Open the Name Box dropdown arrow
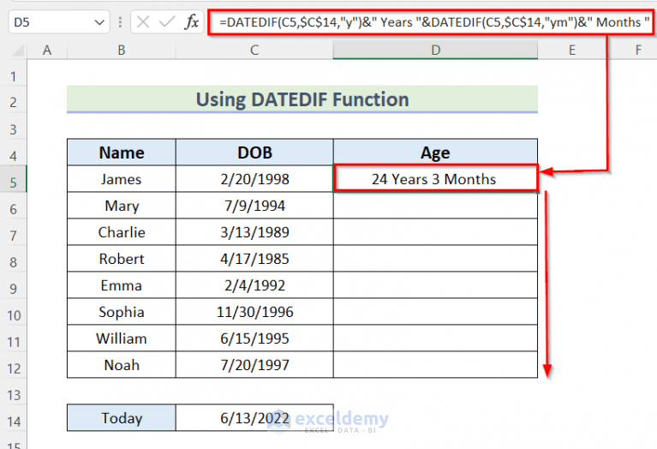 99,22
